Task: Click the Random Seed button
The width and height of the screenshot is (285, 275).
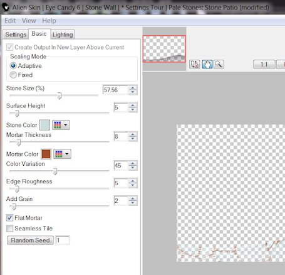Action: 30,240
